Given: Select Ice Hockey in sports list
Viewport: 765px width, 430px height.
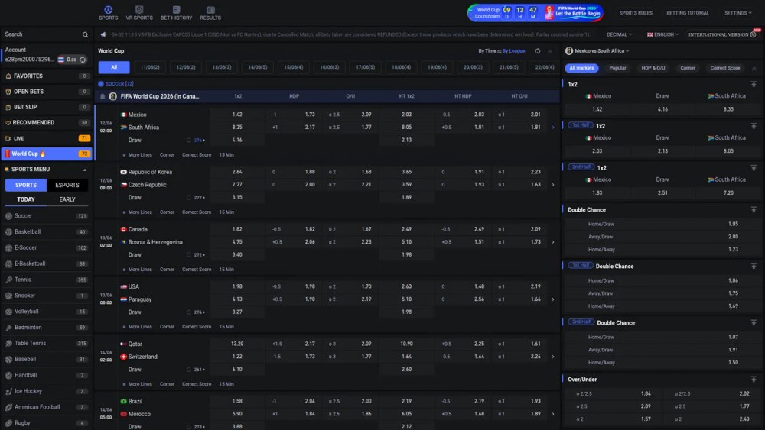Looking at the screenshot, I should click(x=47, y=391).
